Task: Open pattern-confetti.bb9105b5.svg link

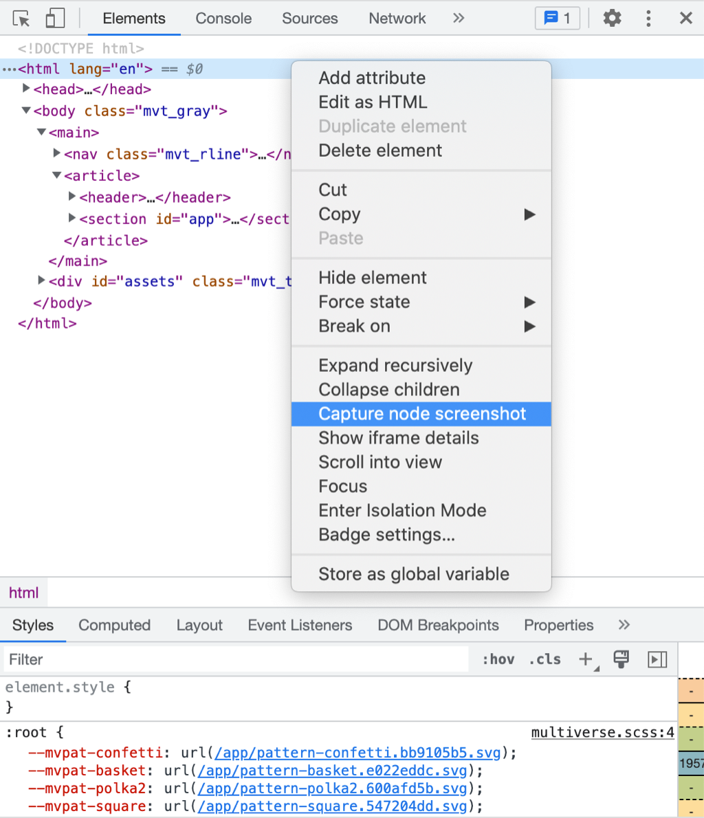Action: [357, 753]
